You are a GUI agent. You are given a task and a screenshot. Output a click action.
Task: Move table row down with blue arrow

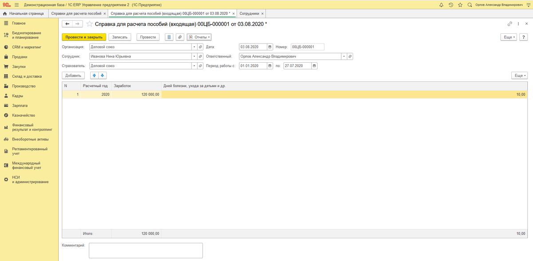[x=103, y=76]
